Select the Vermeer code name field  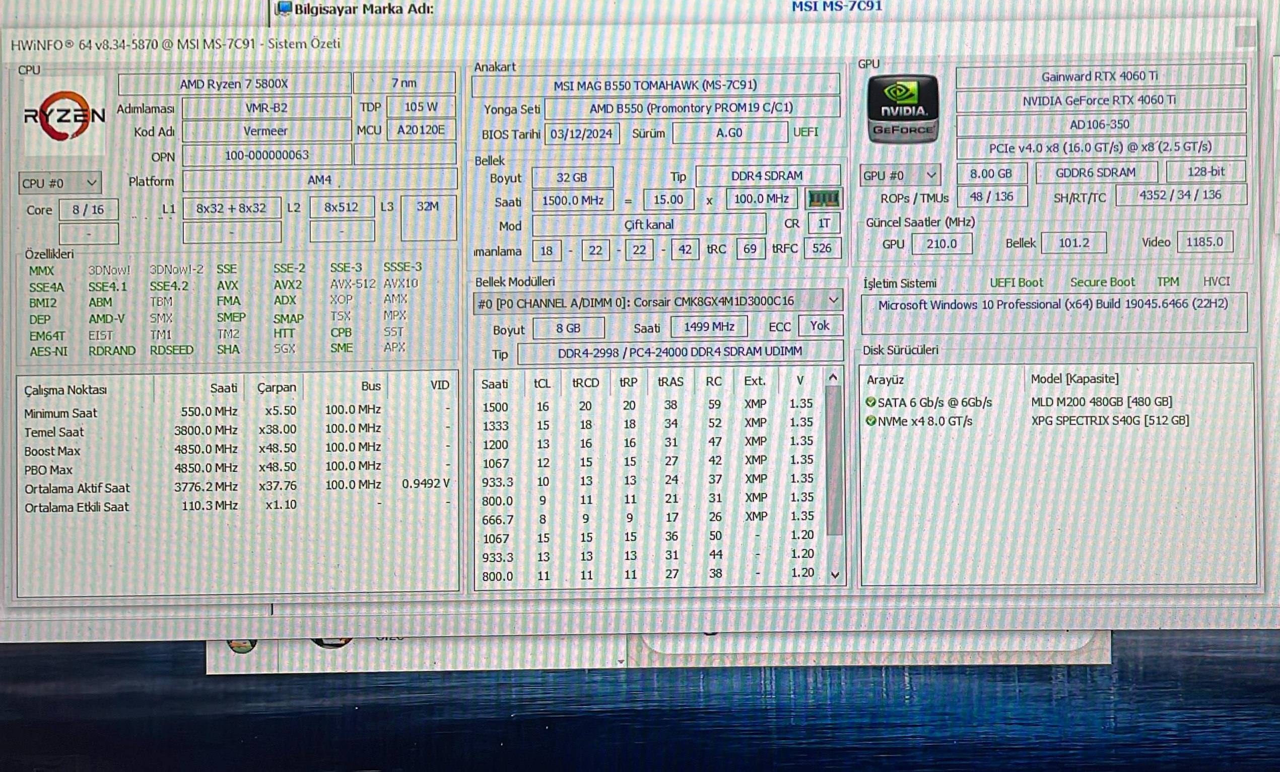click(x=266, y=131)
